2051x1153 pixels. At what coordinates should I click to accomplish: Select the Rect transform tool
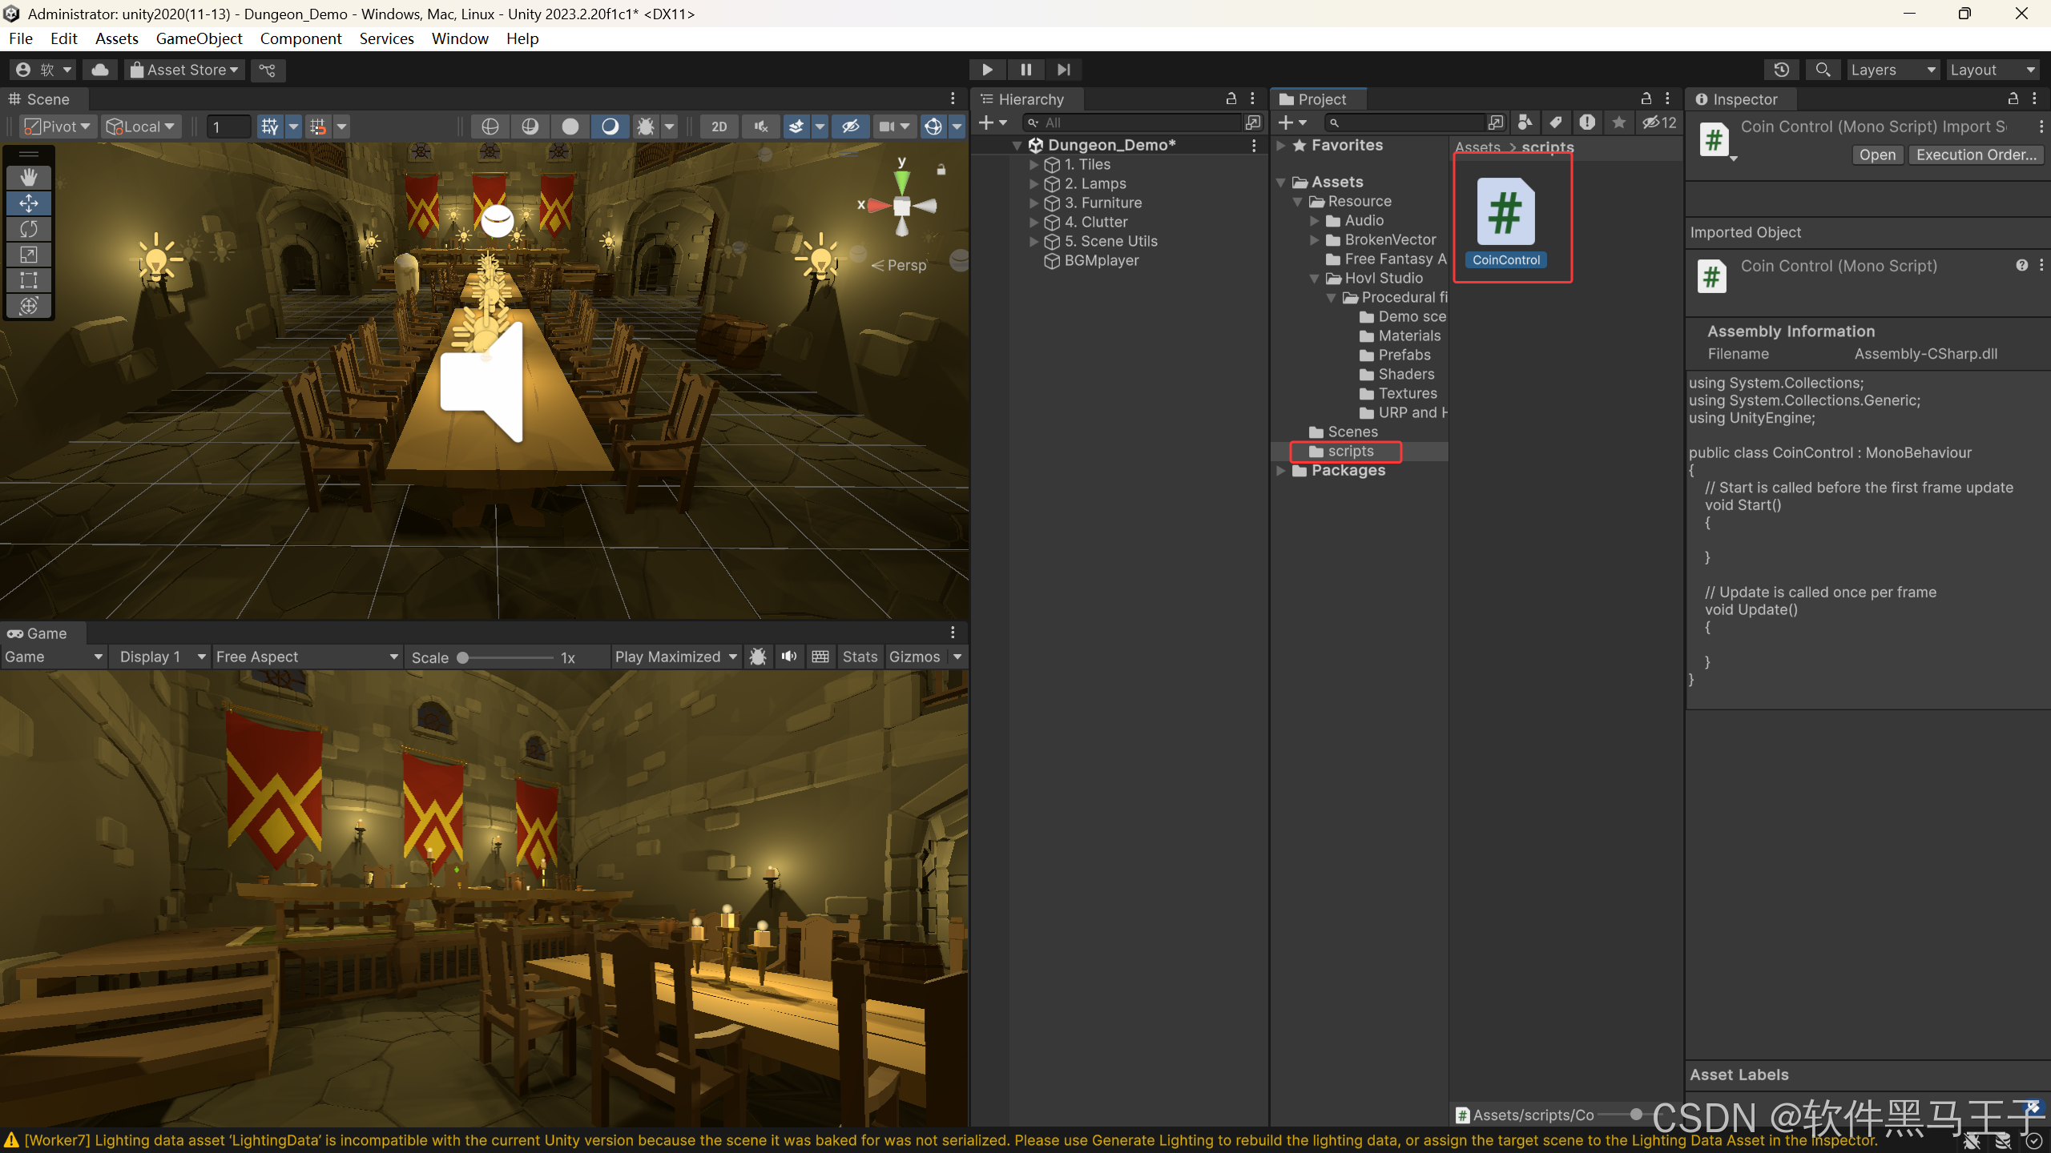(x=29, y=280)
